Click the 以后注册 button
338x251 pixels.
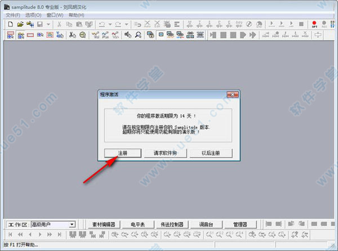tap(211, 153)
